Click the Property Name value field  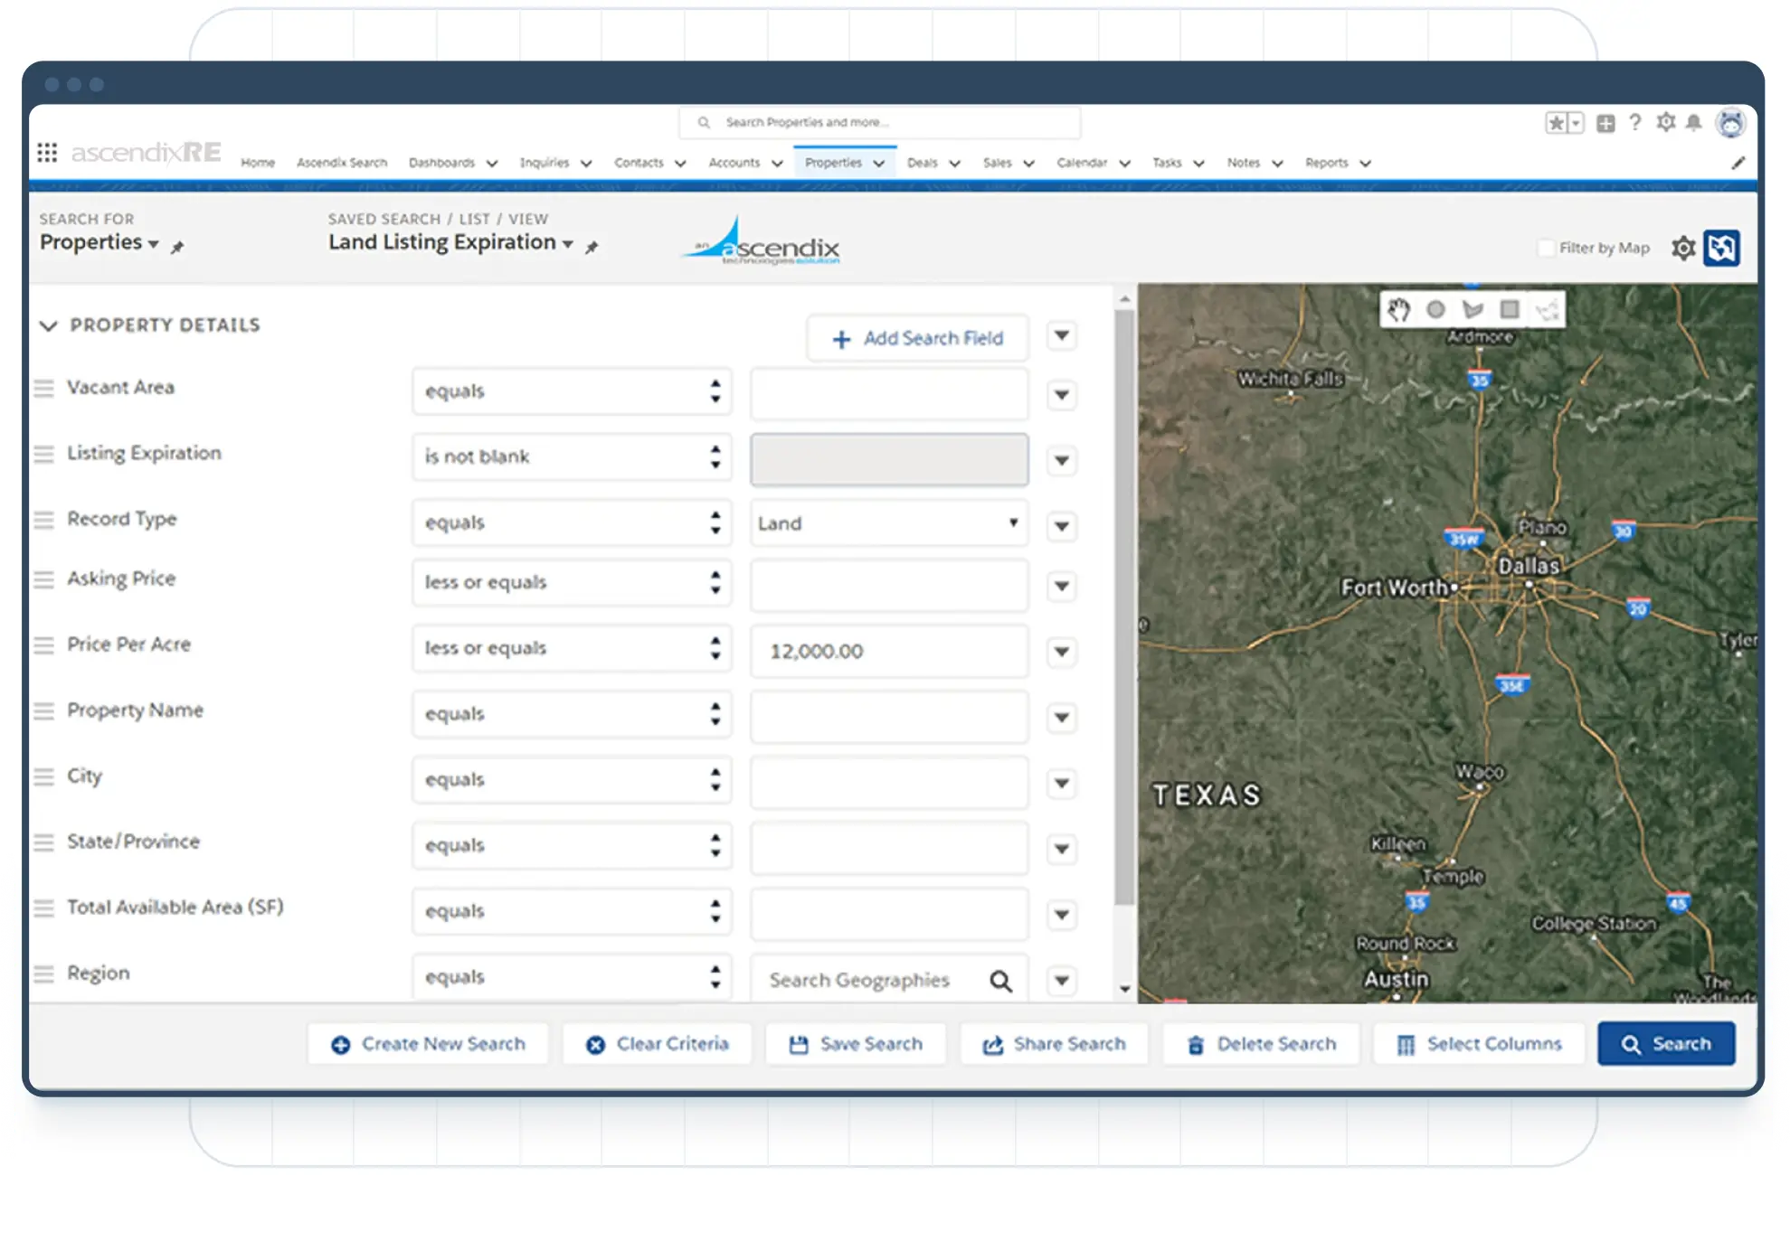click(x=889, y=718)
